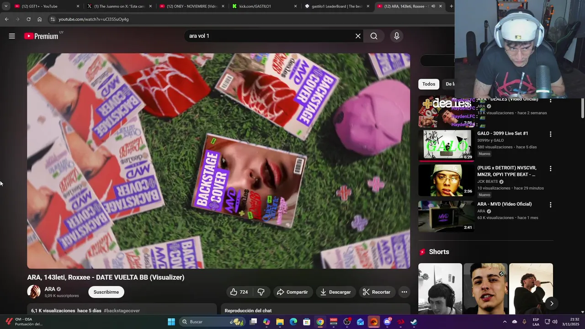This screenshot has height=329, width=585.
Task: Open ARA - MVD video thumbnail
Action: coord(446,216)
